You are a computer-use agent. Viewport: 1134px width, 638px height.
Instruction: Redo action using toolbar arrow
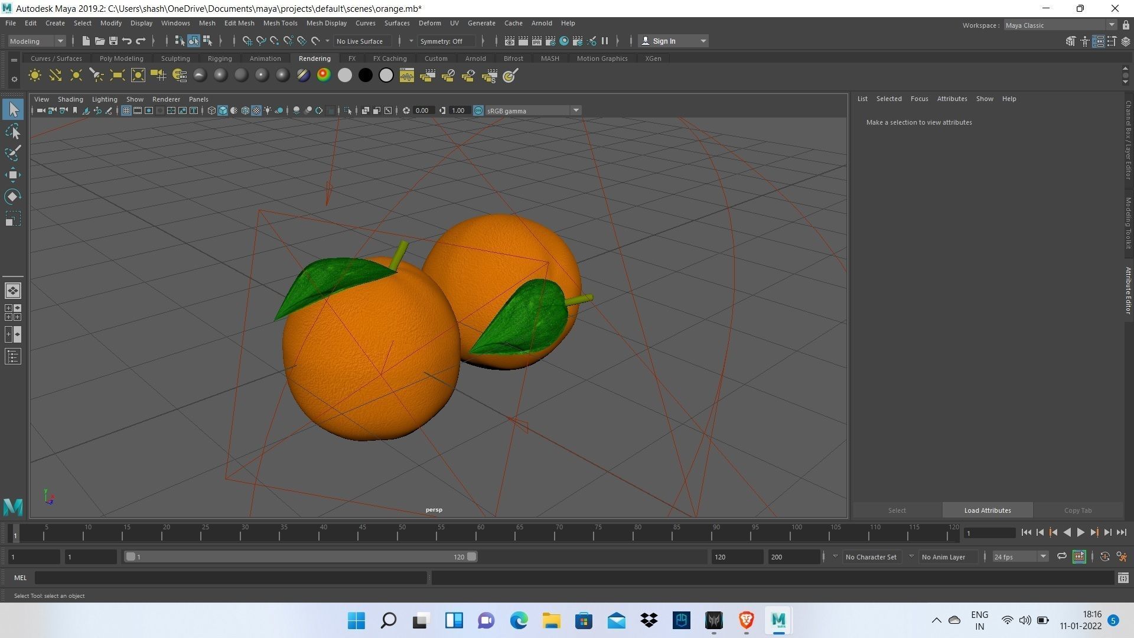click(x=141, y=41)
